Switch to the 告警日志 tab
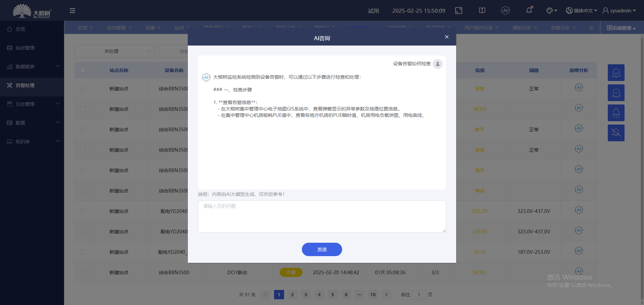Viewport: 644px width, 305px height. point(560,28)
